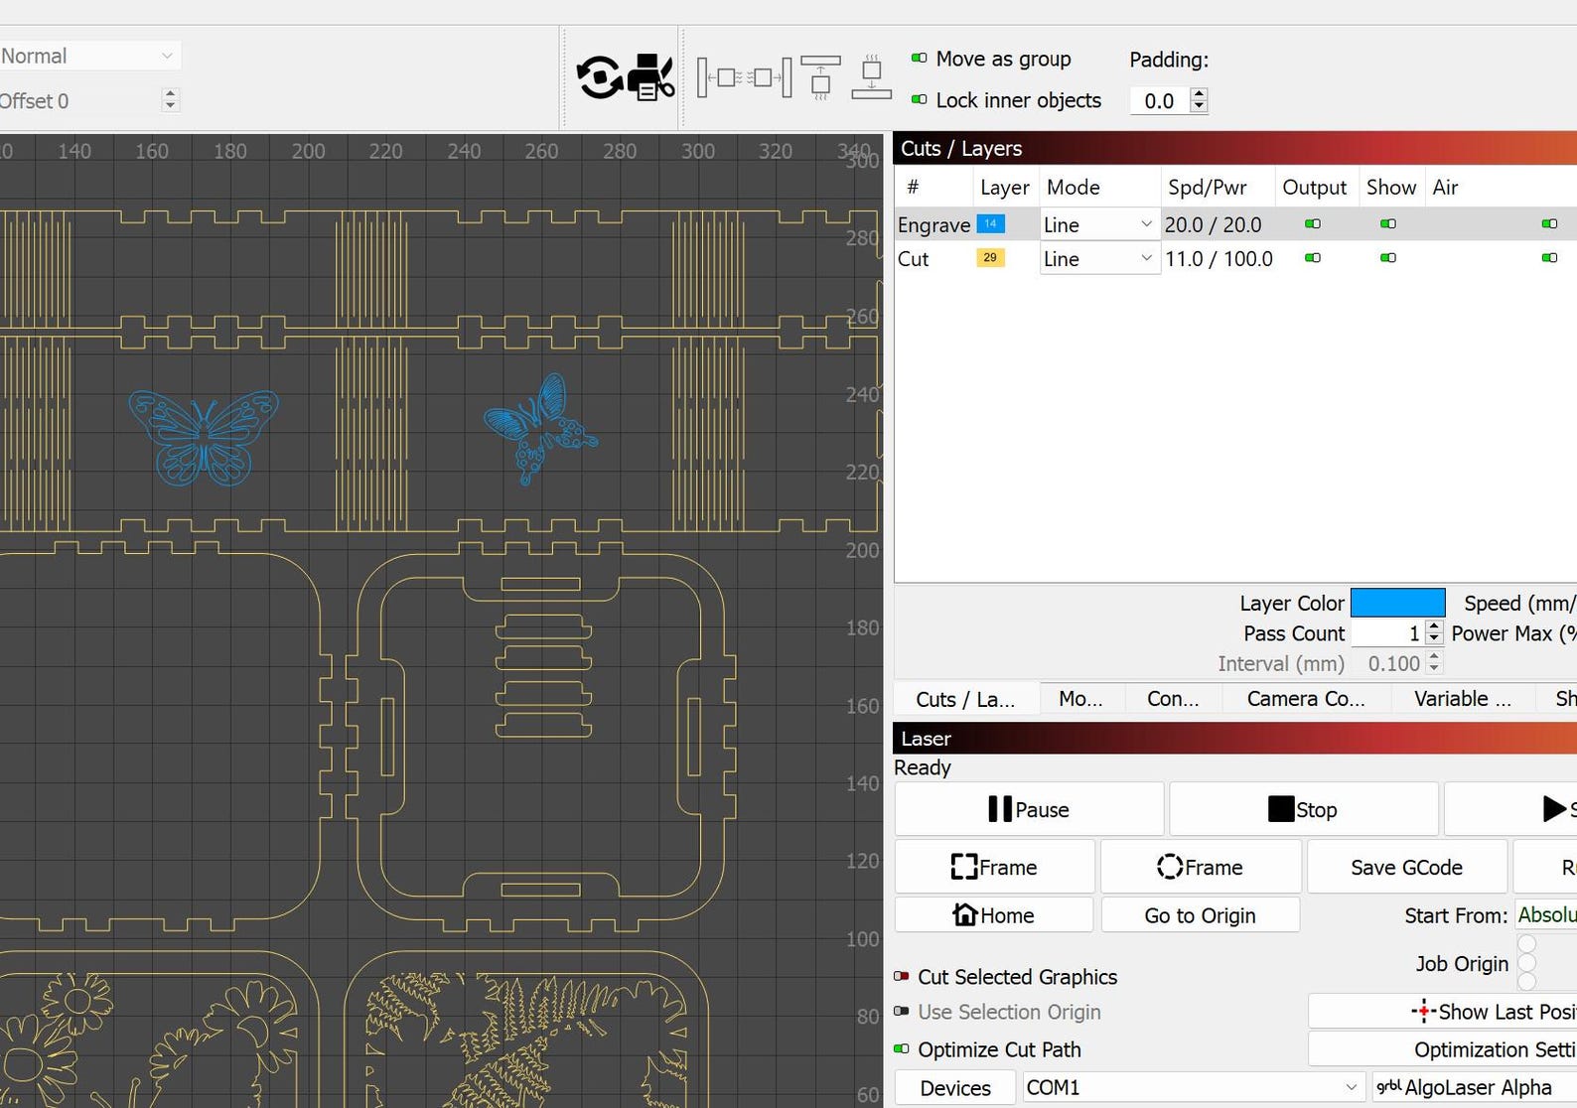Click the blue Layer Color swatch
The image size is (1577, 1108).
[1397, 603]
